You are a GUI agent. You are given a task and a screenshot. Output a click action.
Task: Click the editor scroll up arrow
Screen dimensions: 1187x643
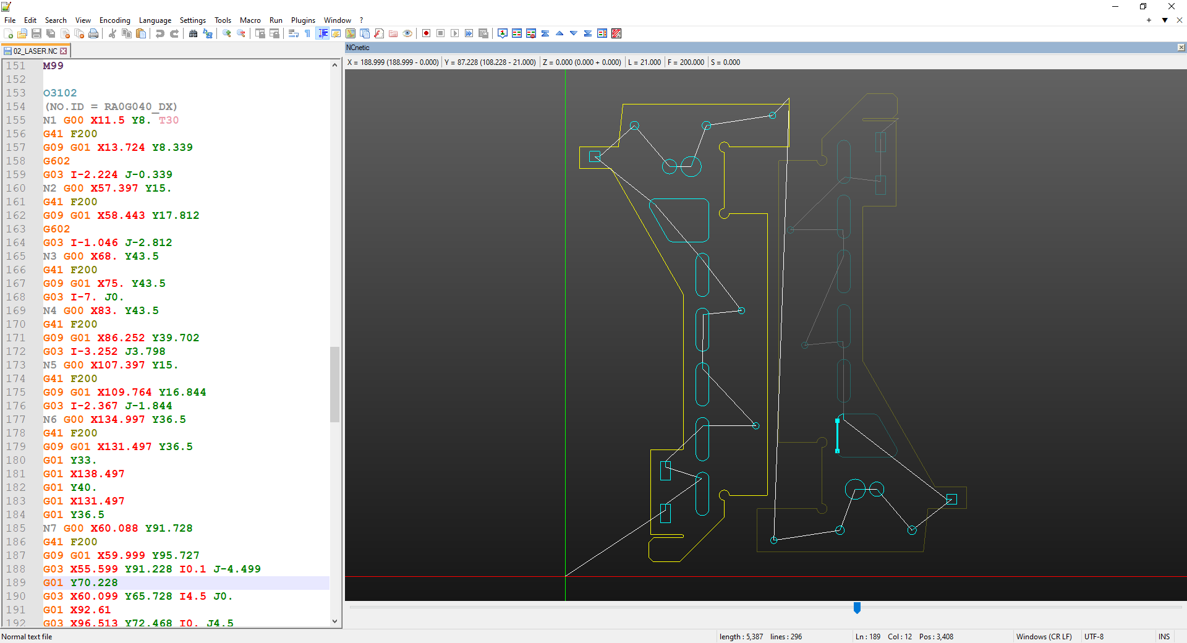335,65
